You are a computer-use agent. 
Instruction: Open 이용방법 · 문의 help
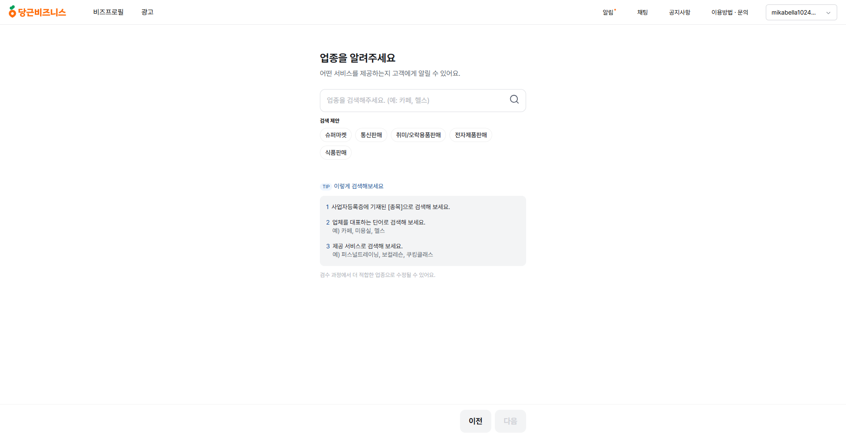[730, 12]
